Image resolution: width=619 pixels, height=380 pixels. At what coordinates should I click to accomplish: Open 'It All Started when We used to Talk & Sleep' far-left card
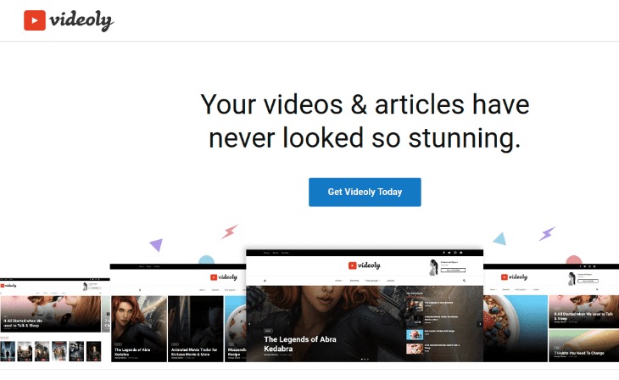pos(51,314)
